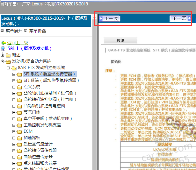Click the 当前:上（概述及发动机）label

click(29, 48)
